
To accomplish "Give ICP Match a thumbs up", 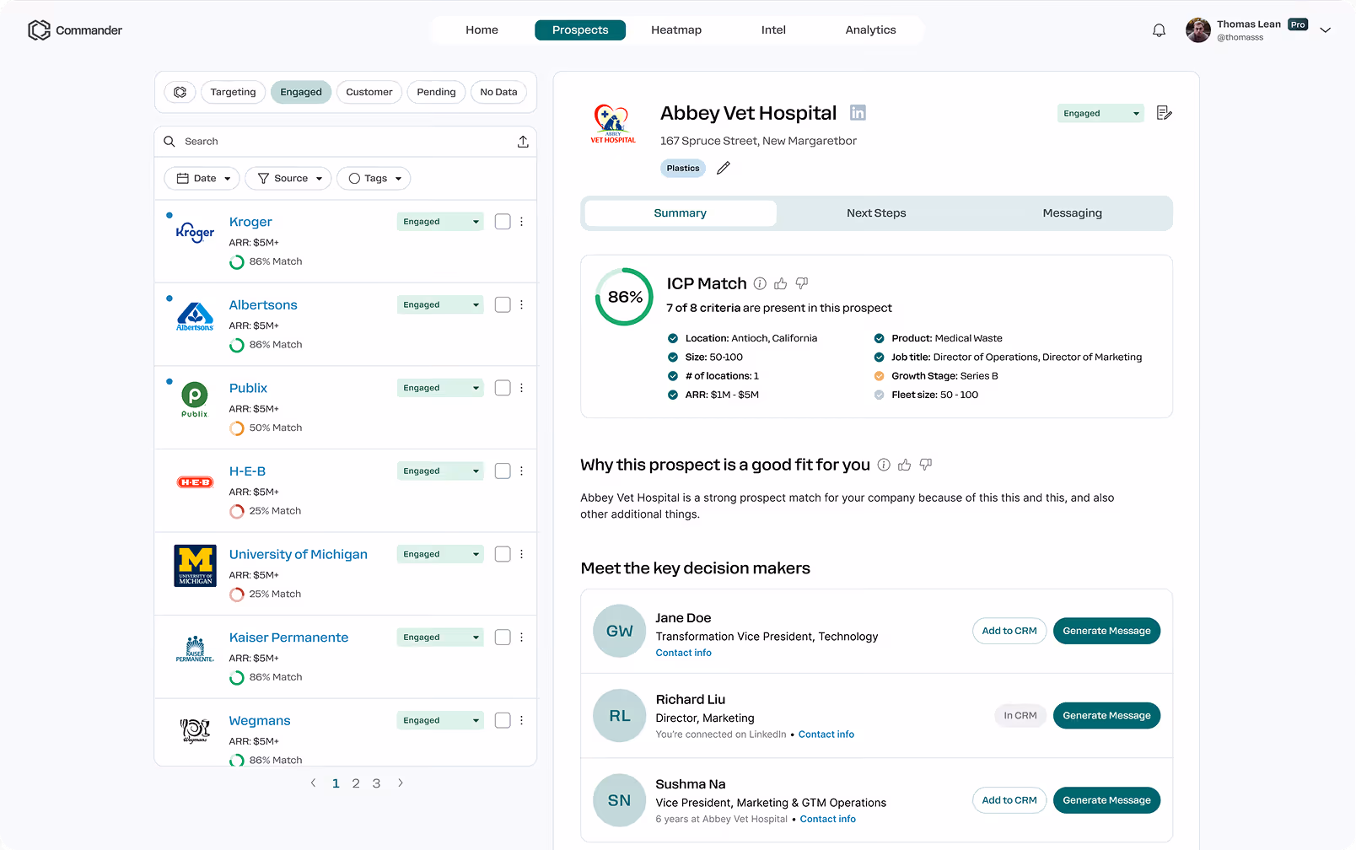I will [x=781, y=283].
